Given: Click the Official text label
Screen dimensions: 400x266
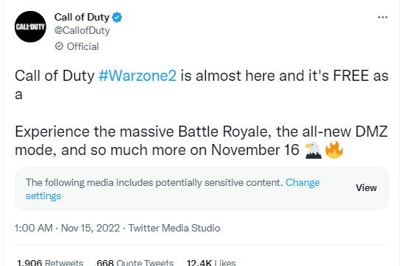Looking at the screenshot, I should coord(83,46).
